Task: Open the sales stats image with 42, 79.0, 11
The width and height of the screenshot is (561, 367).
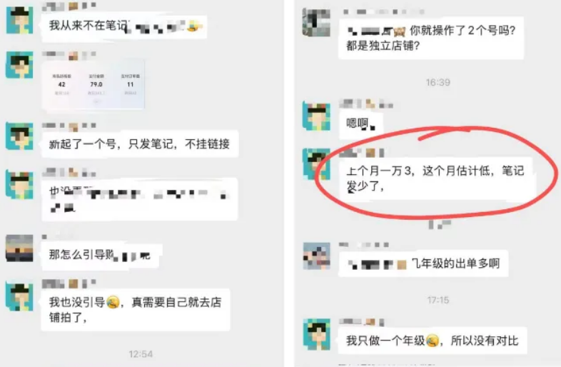Action: [93, 84]
